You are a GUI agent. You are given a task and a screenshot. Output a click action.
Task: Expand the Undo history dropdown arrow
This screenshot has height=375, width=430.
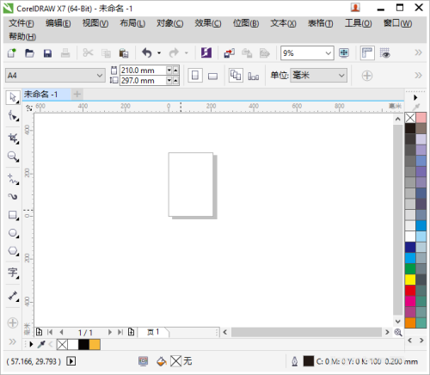(x=159, y=52)
